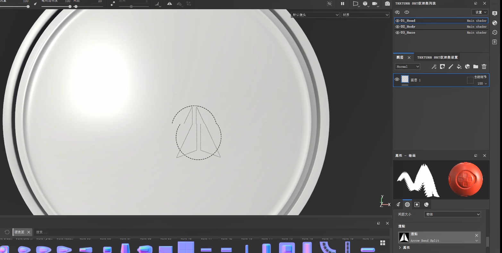Switch to the TEXTURE SET纹理条设置 tab
Viewport: 502px width, 253px height.
(437, 57)
